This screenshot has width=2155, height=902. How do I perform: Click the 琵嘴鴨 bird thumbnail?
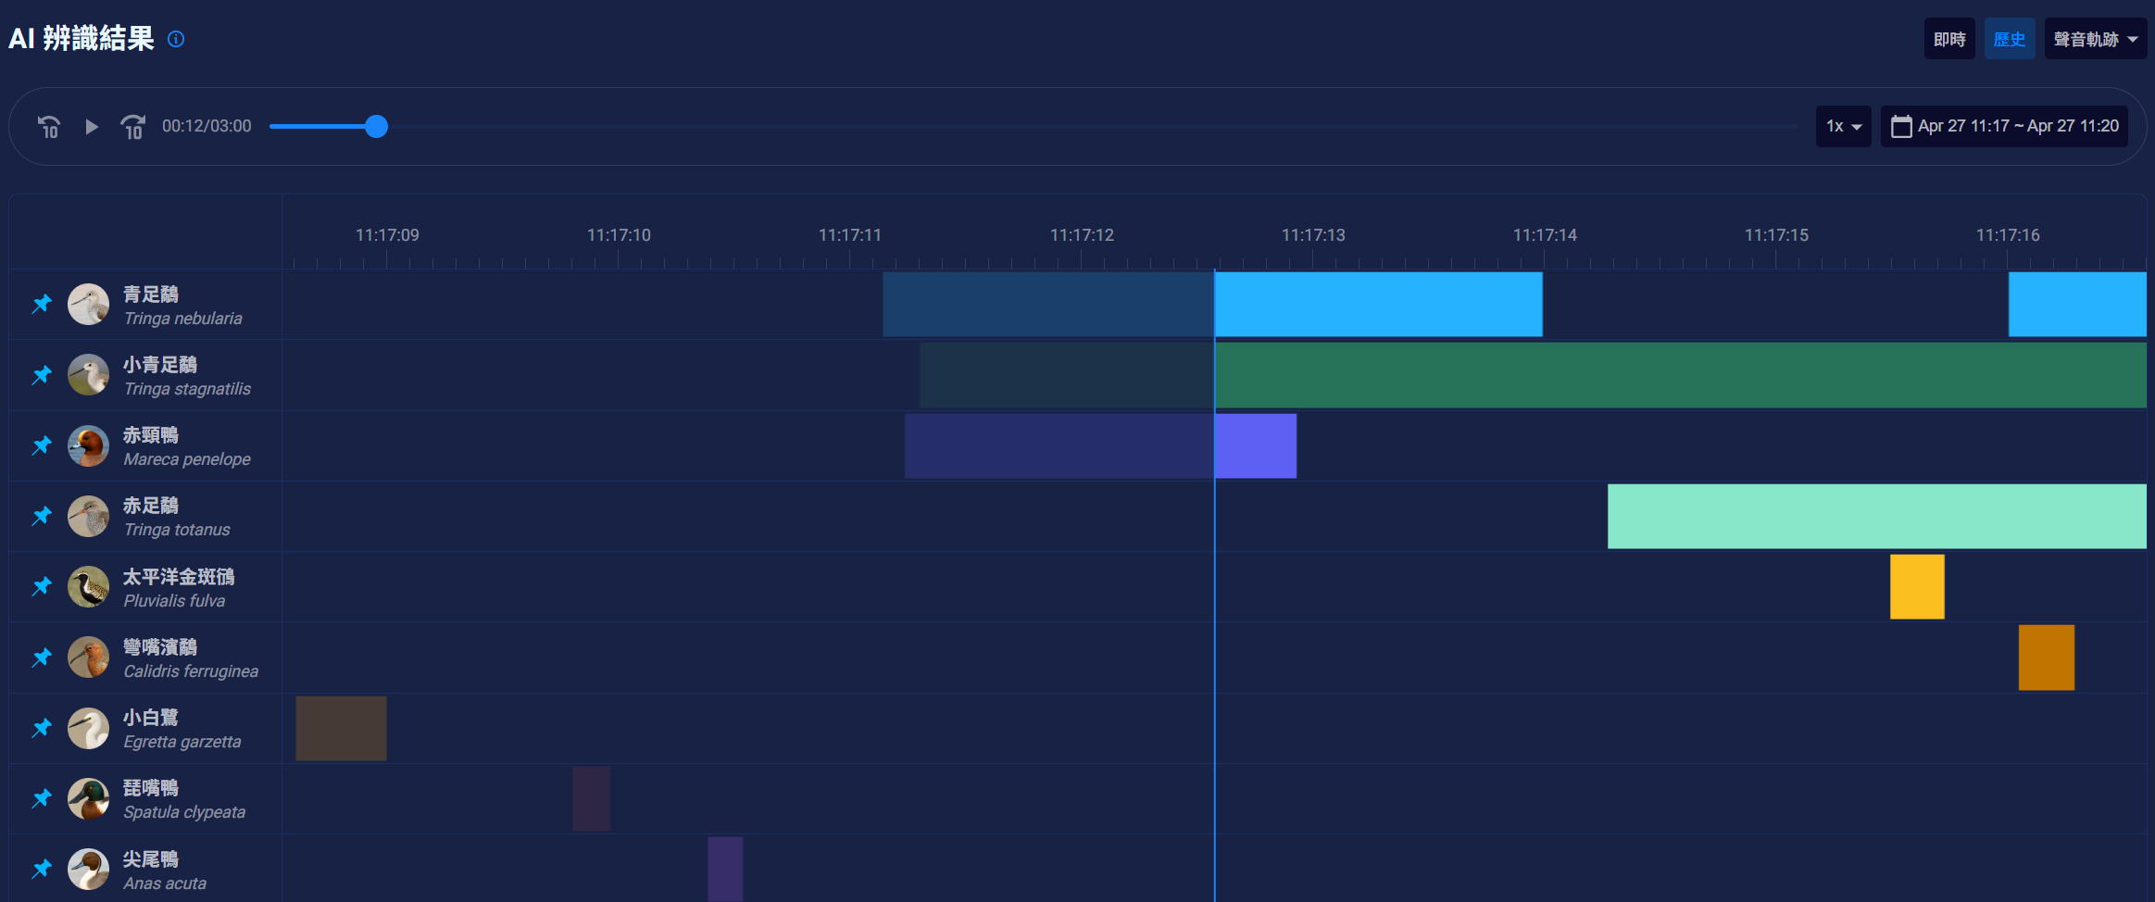click(x=89, y=798)
